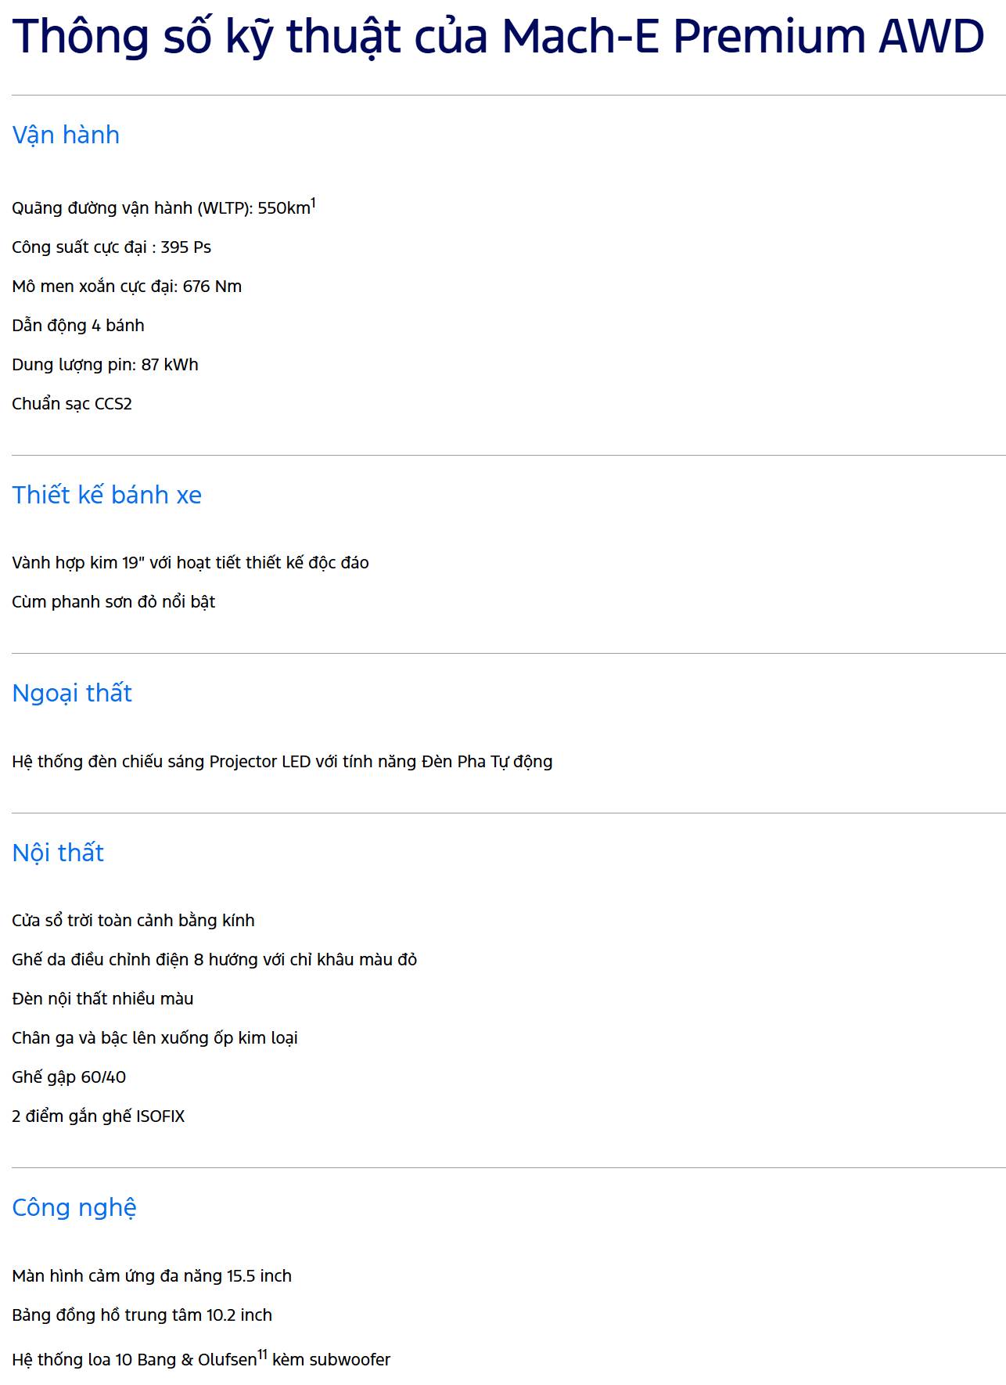Click the "Cùm phanh sơn đỏ nổi bật" line
Screen dimensions: 1006x1385
[113, 602]
